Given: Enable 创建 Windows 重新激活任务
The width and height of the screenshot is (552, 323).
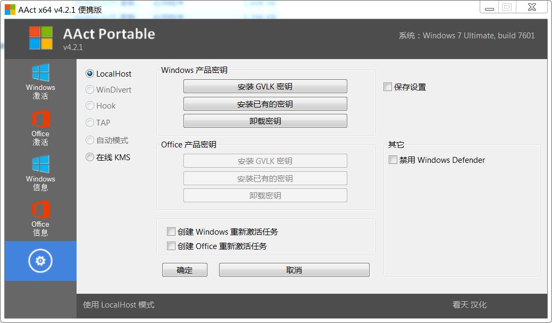Looking at the screenshot, I should pyautogui.click(x=171, y=231).
